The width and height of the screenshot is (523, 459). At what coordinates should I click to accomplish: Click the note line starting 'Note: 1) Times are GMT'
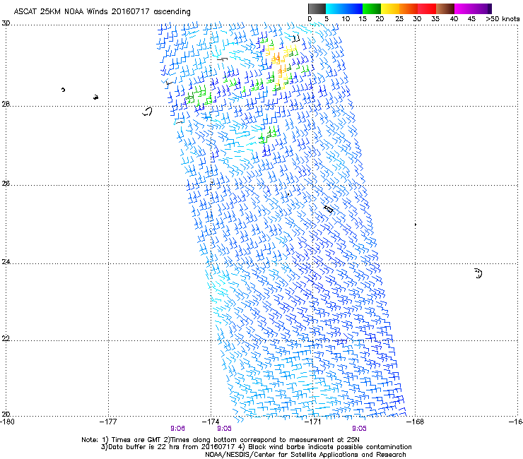coord(220,440)
